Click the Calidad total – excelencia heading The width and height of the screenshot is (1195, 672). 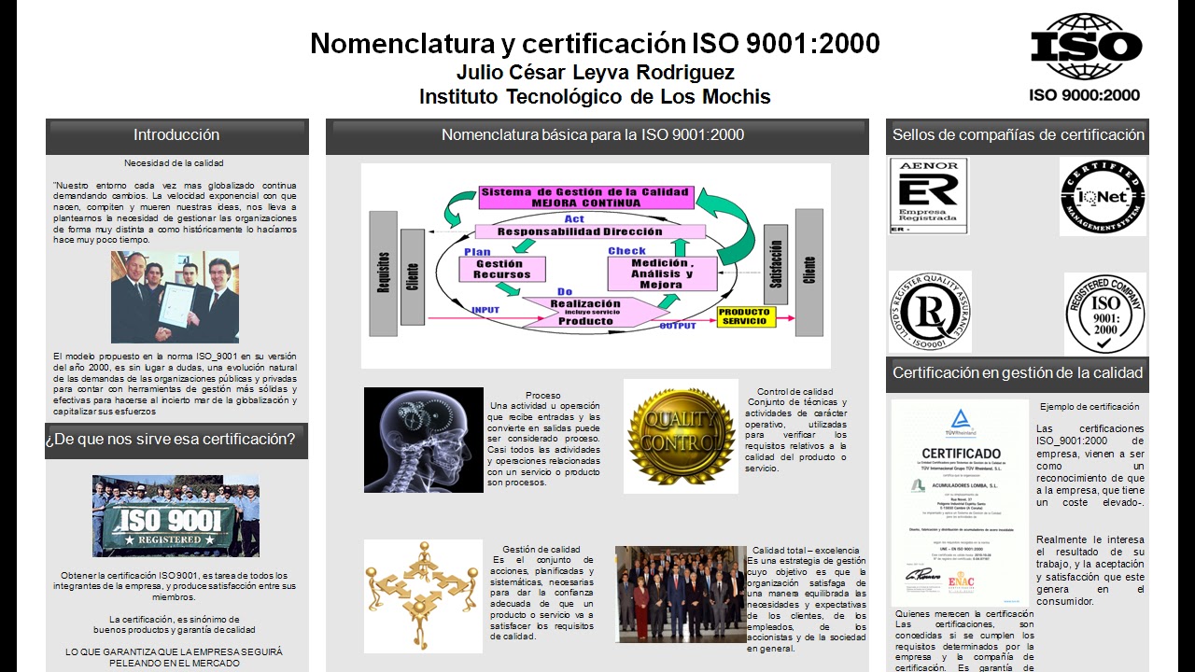(x=805, y=550)
